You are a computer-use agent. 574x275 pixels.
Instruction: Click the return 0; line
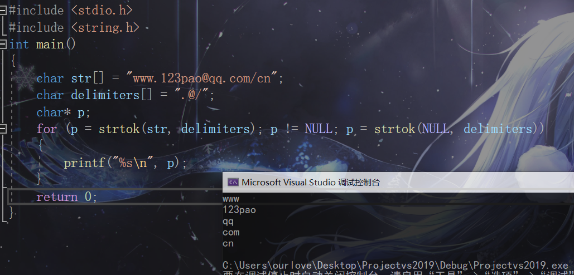(67, 197)
